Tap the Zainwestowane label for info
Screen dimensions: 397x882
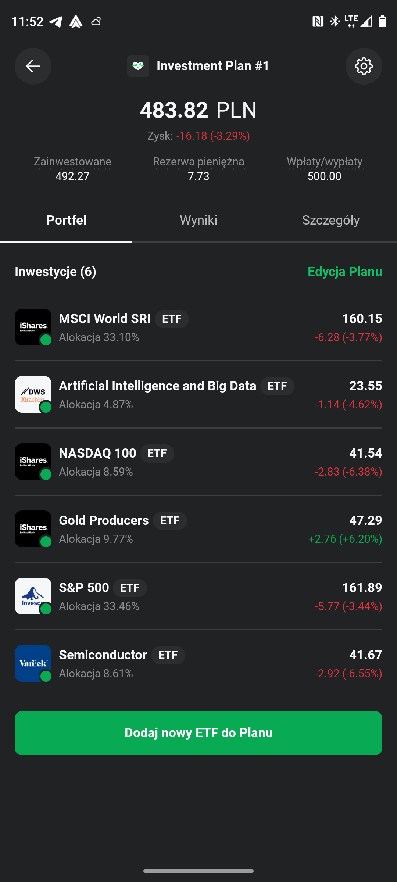[72, 162]
